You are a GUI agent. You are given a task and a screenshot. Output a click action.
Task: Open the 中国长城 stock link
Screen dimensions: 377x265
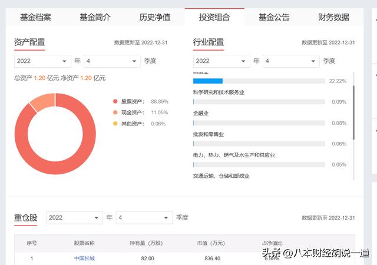[x=84, y=259]
